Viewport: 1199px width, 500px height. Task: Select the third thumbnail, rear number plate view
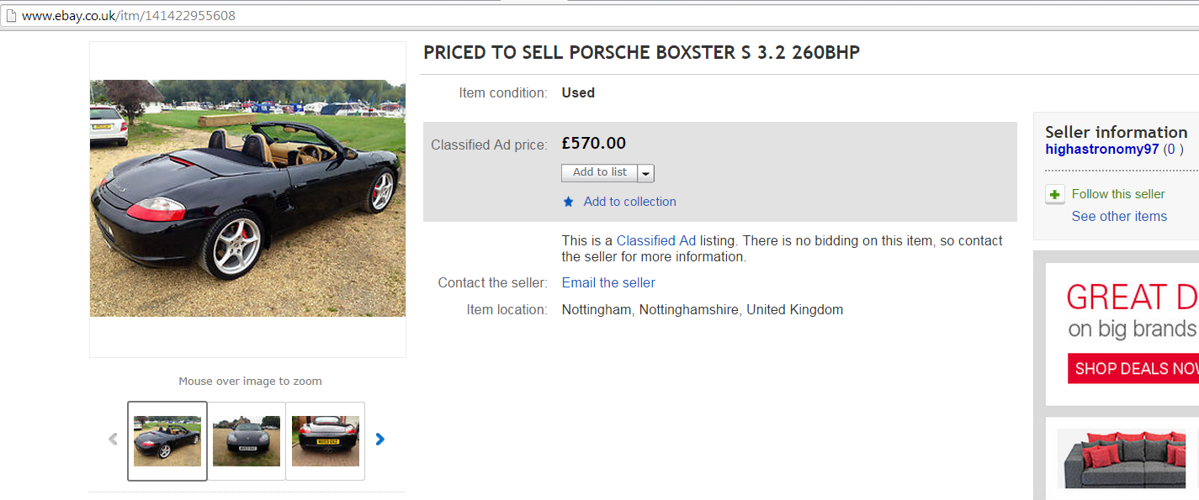(x=326, y=440)
